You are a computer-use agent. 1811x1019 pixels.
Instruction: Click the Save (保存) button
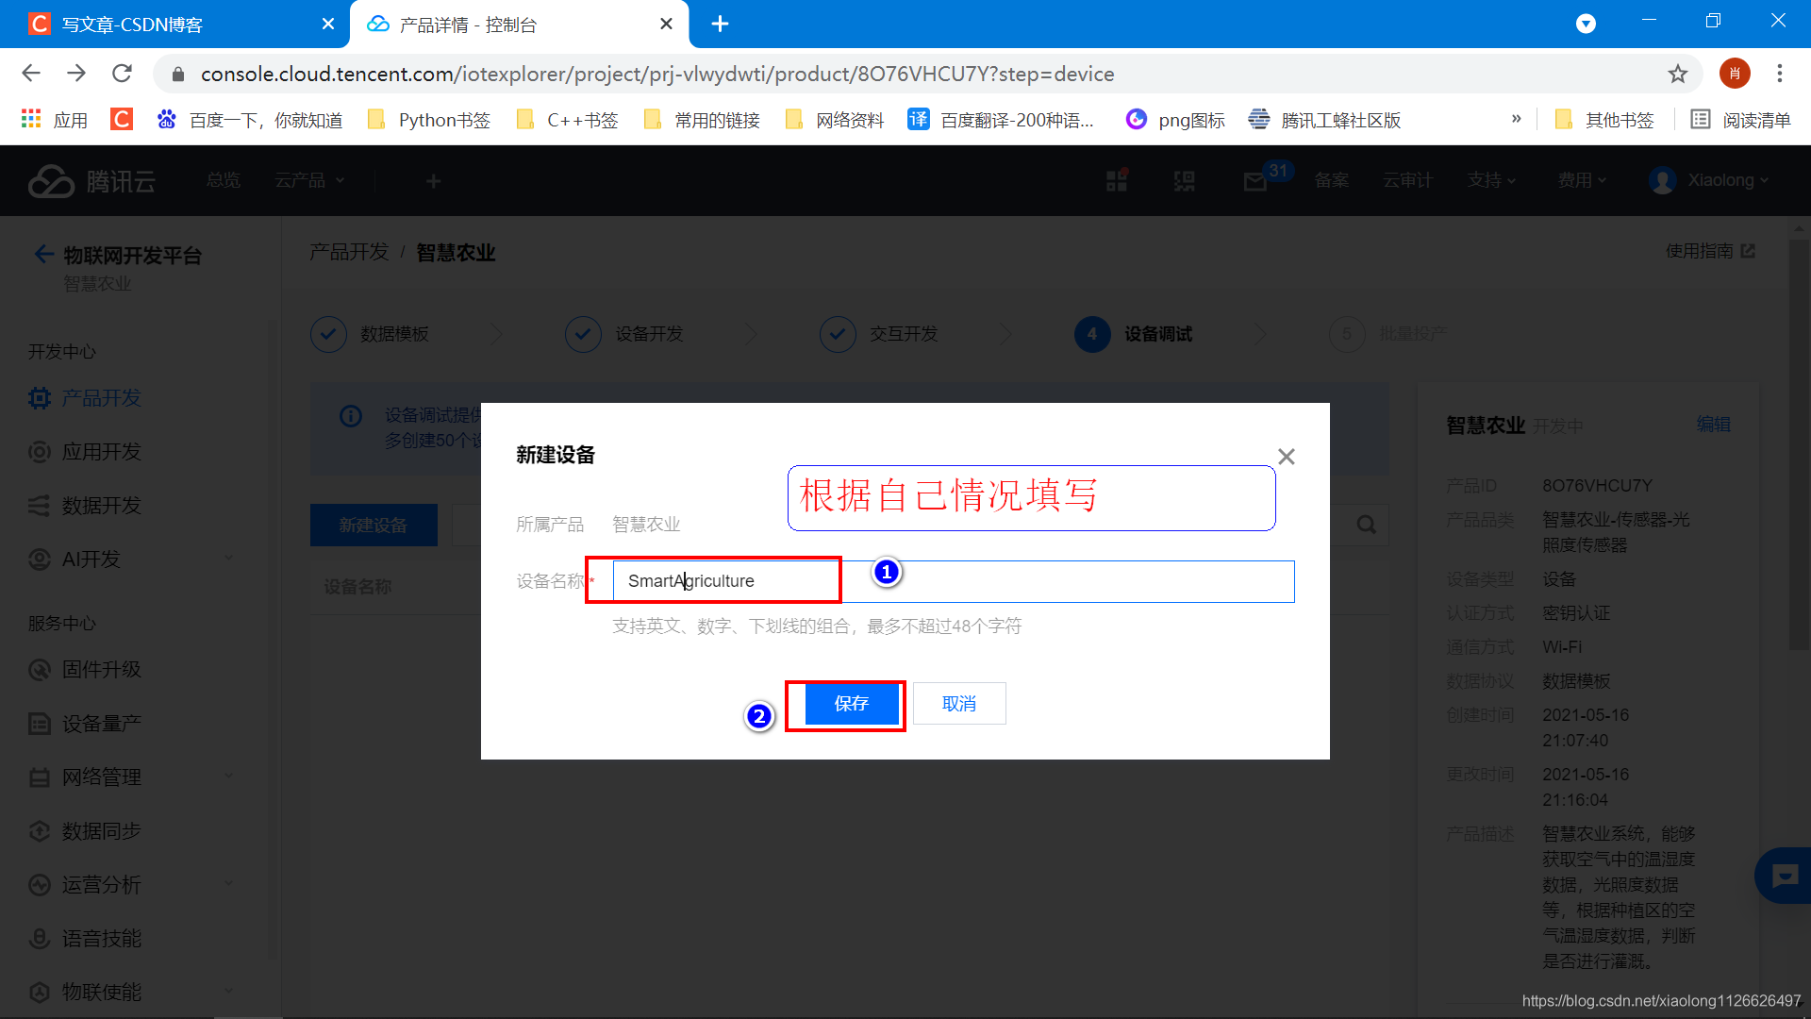pos(851,704)
